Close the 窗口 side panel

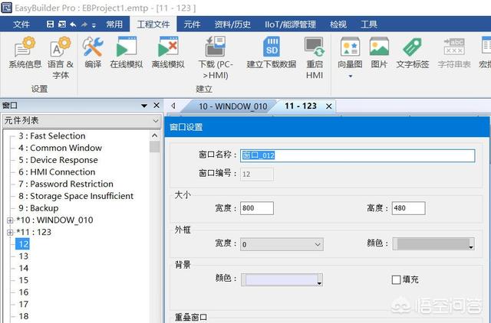(x=157, y=106)
